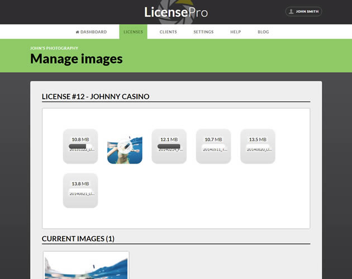352x279 pixels.
Task: Select the 13.5 MB upload tile
Action: [258, 146]
